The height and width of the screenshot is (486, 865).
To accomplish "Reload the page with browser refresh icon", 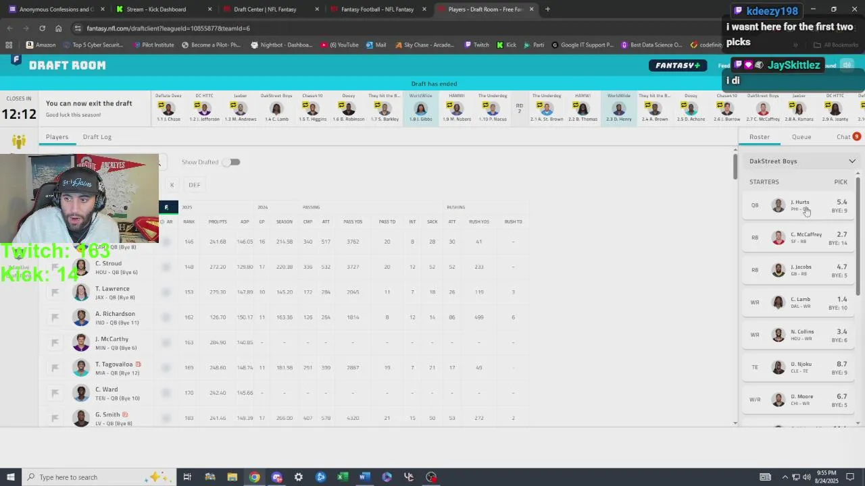I will pyautogui.click(x=42, y=28).
